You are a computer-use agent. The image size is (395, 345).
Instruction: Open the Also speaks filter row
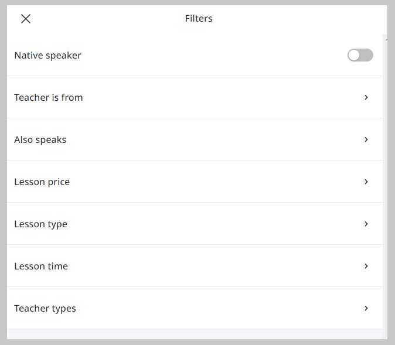(x=195, y=139)
